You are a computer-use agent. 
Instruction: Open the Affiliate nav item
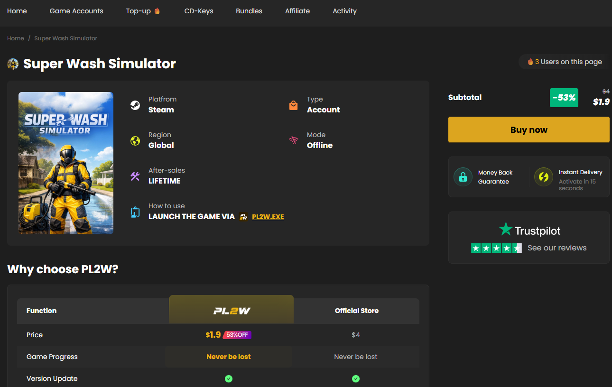tap(297, 11)
